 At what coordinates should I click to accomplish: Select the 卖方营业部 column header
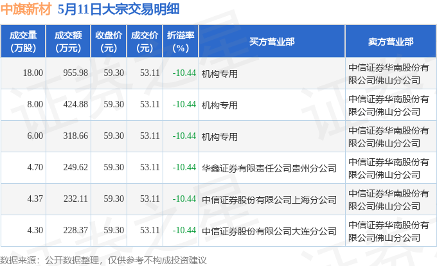coord(391,42)
